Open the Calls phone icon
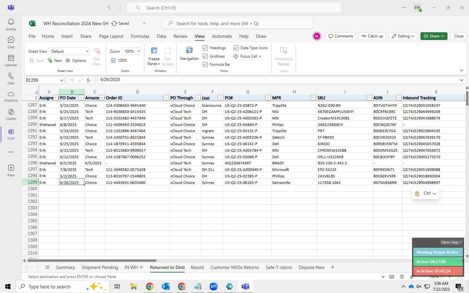 pos(11,76)
